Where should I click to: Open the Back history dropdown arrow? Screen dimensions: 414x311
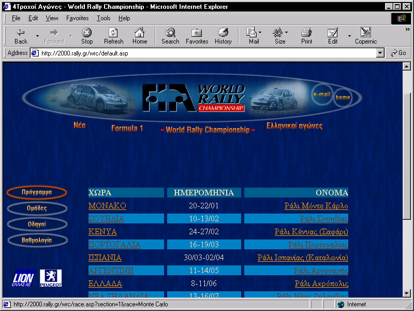click(37, 36)
